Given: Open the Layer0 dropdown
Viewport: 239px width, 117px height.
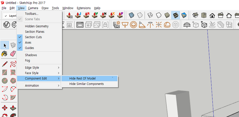Looking at the screenshot, I should [x=10, y=16].
